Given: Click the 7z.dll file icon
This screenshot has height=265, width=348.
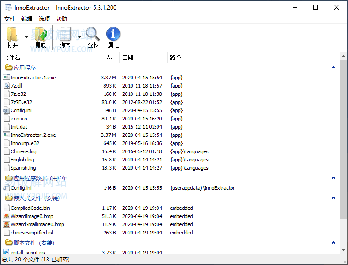Looking at the screenshot, I should 7,86.
